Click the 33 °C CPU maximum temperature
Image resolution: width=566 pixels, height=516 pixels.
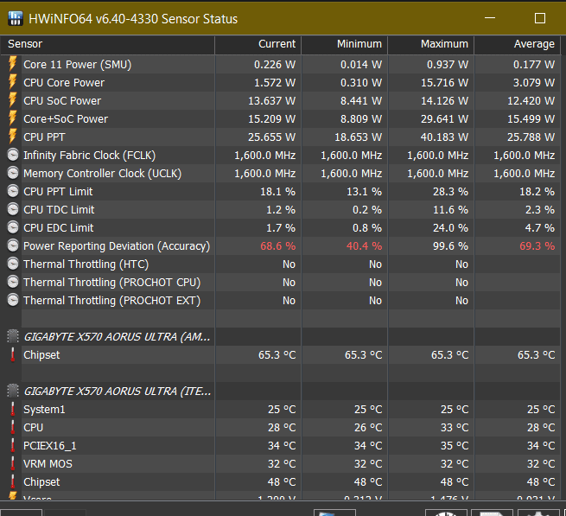click(455, 428)
